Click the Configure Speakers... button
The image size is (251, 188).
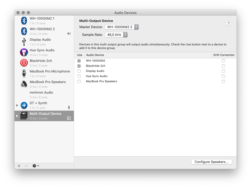point(211,162)
